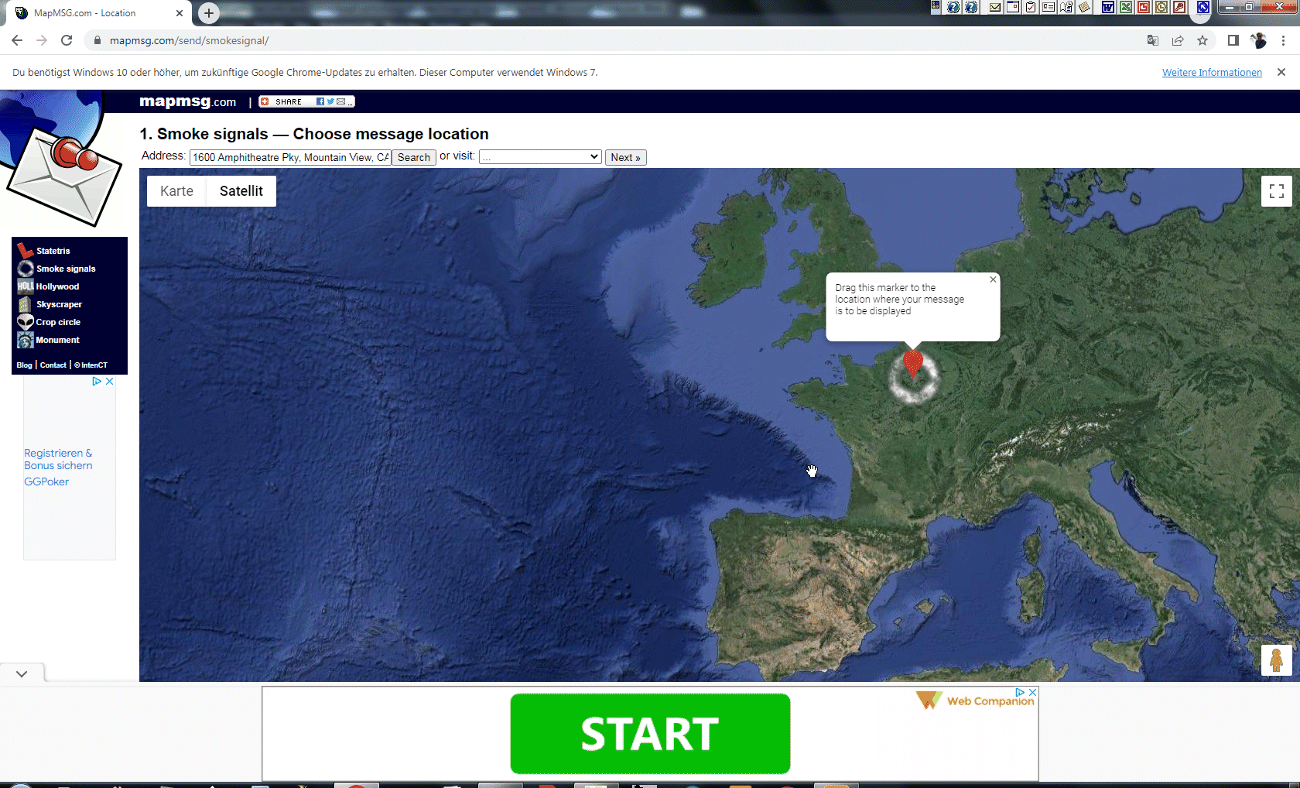Click the translate page icon
Screen dimensions: 1300x788
1153,40
